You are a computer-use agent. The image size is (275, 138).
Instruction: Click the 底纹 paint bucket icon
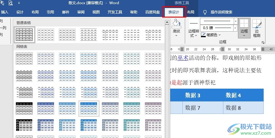176,23
